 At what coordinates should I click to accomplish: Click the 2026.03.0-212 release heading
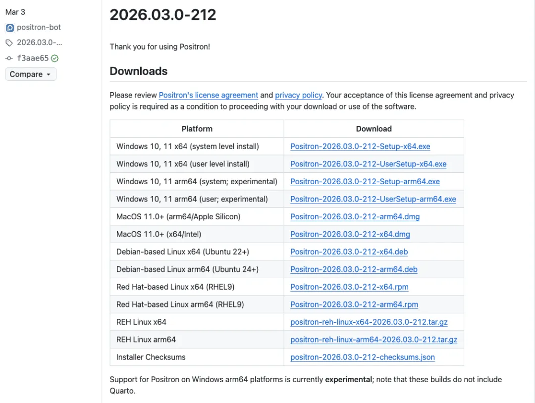pyautogui.click(x=163, y=15)
